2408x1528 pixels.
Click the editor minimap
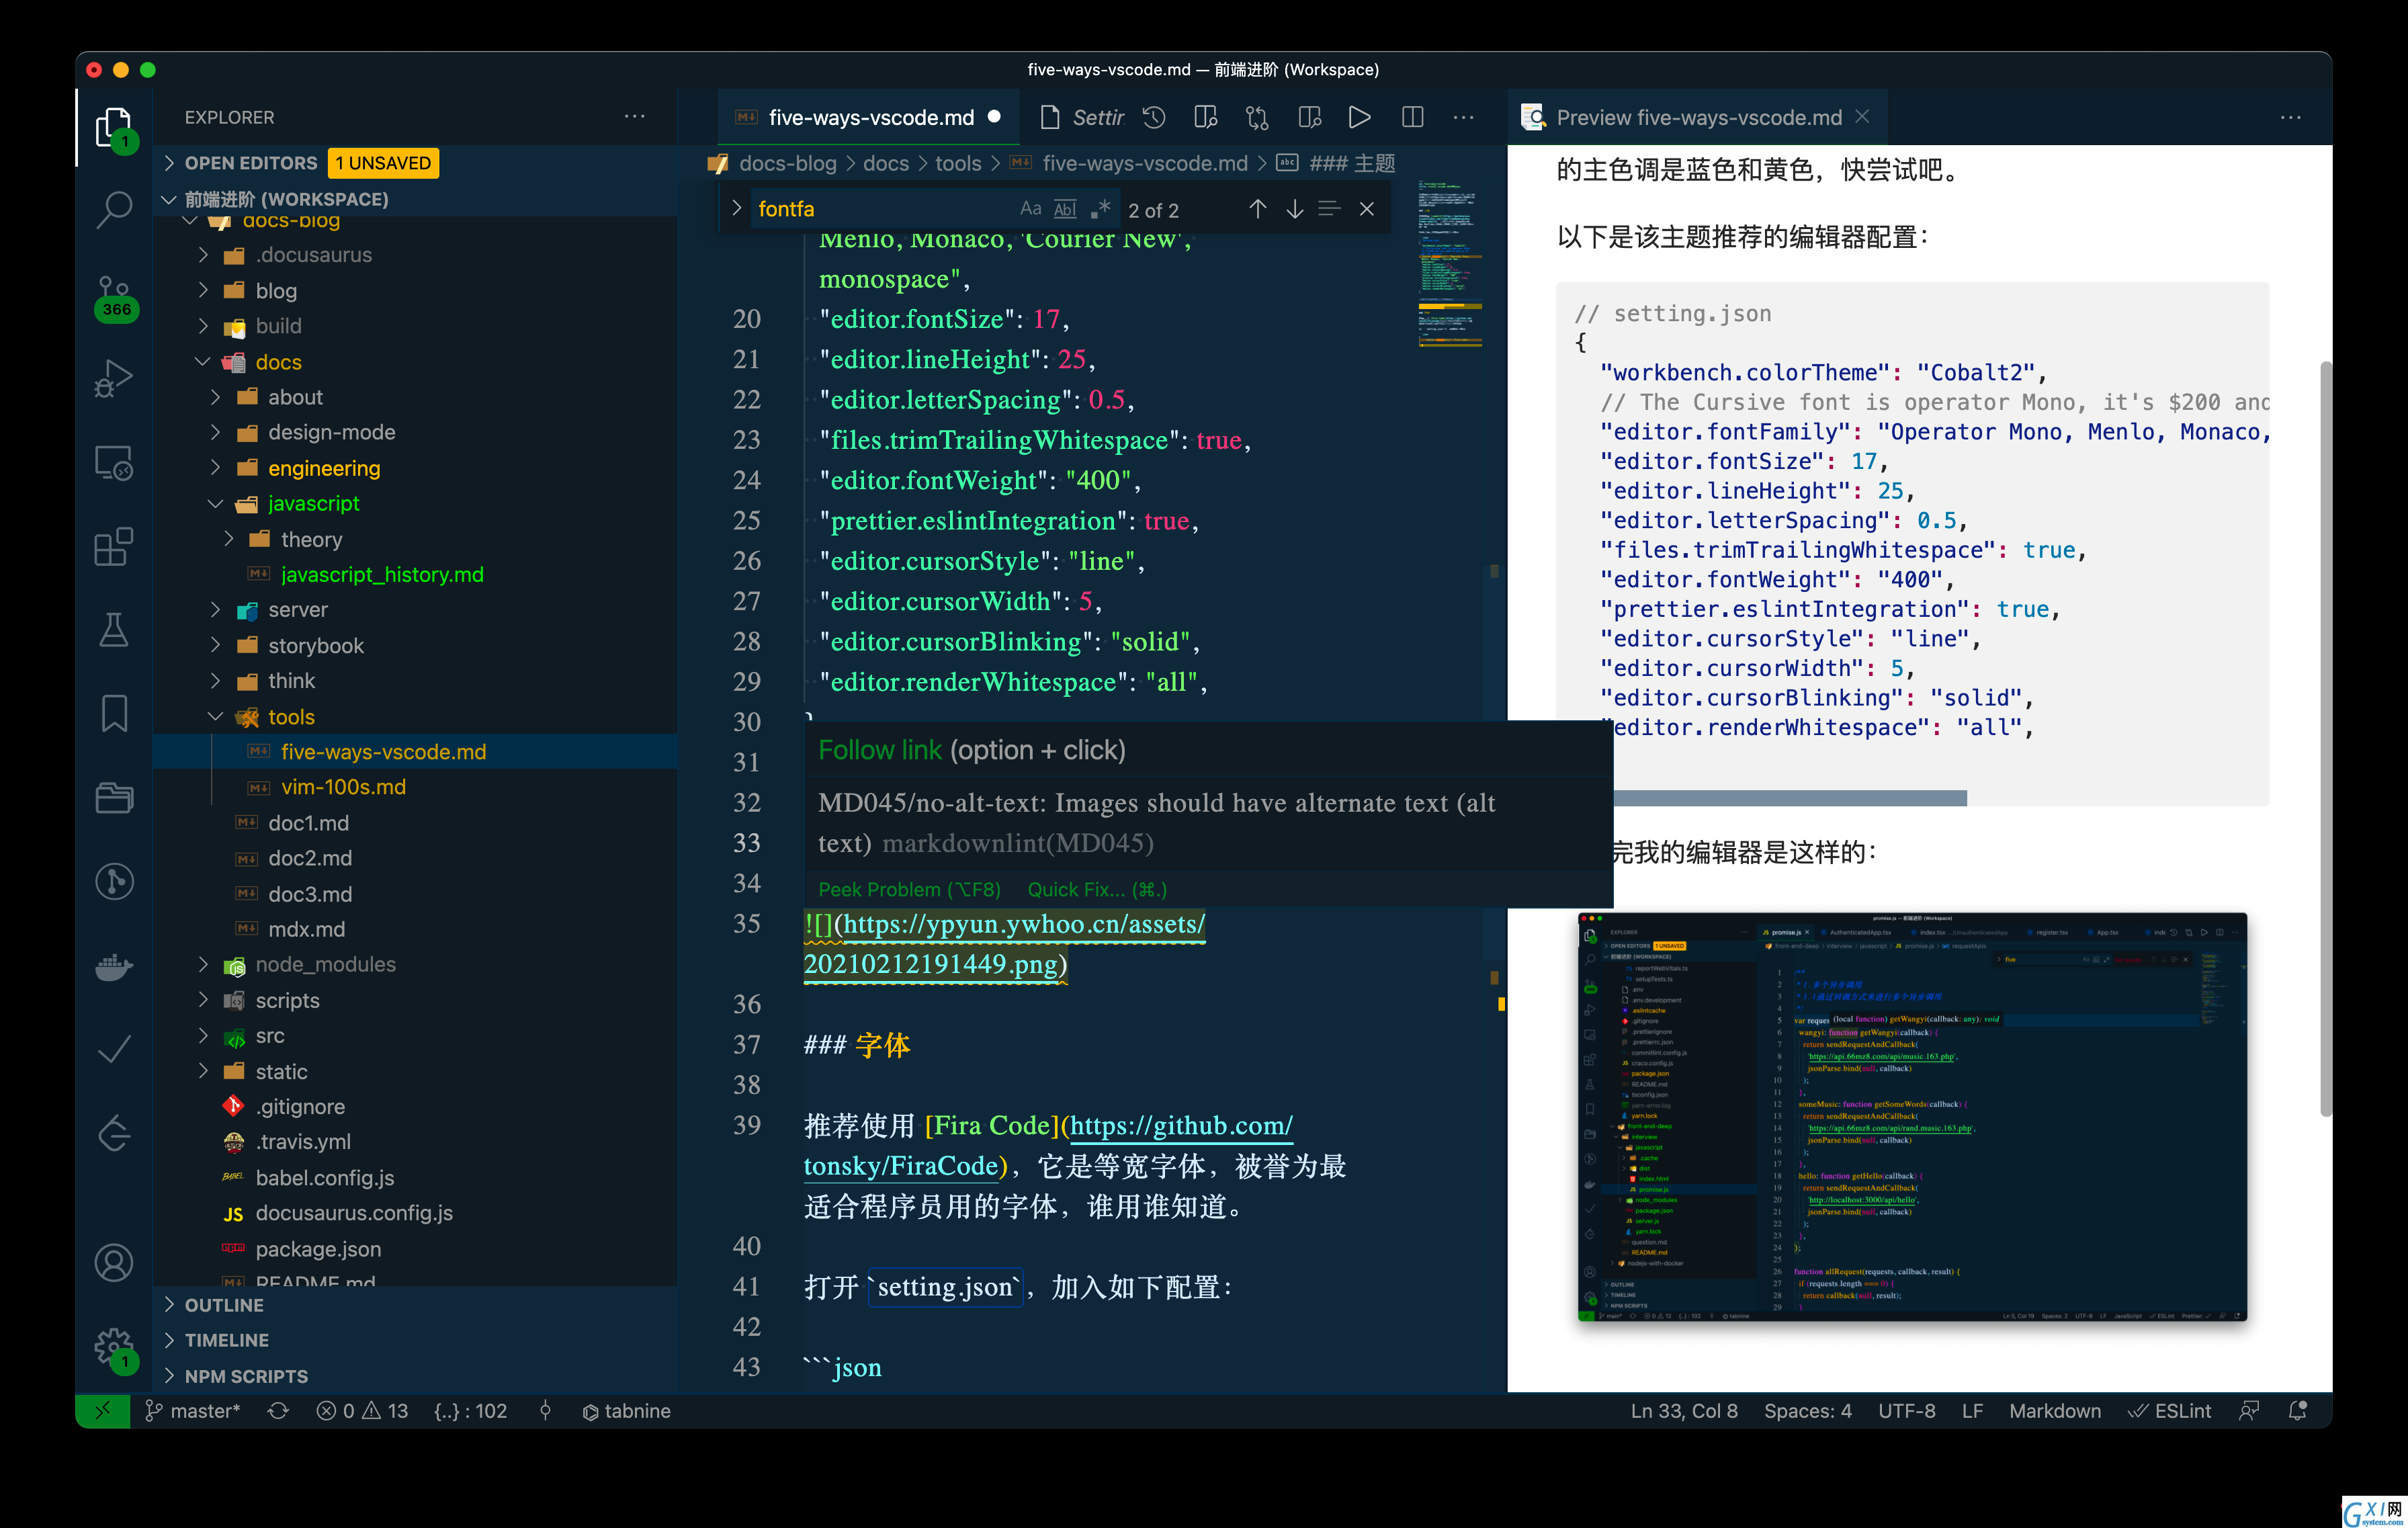point(1450,264)
